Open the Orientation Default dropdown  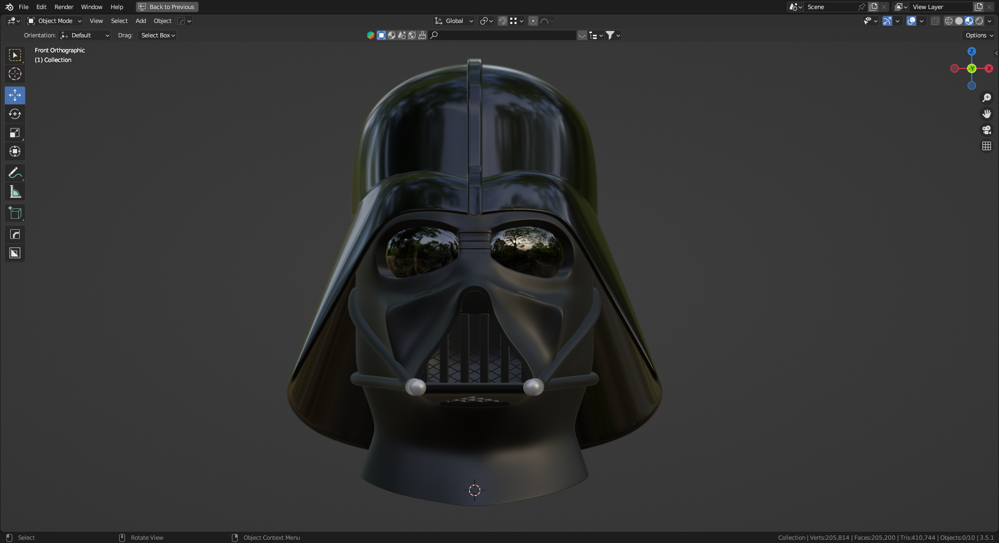85,35
